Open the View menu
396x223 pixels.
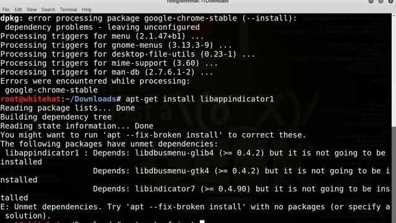click(x=32, y=10)
